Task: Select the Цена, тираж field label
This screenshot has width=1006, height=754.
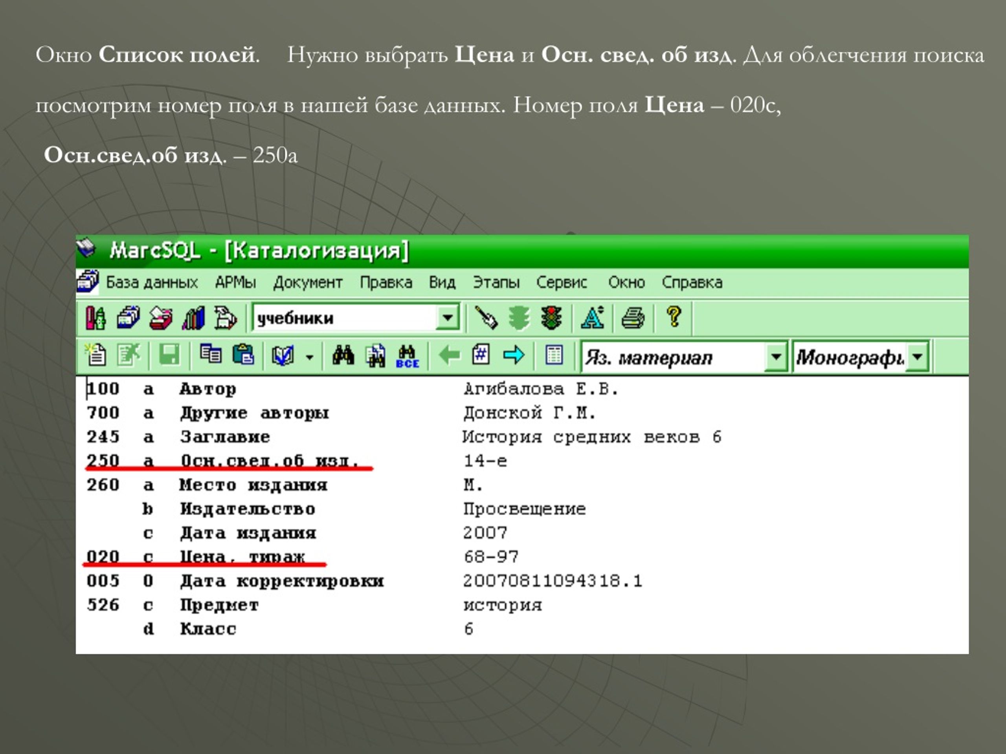Action: point(242,557)
